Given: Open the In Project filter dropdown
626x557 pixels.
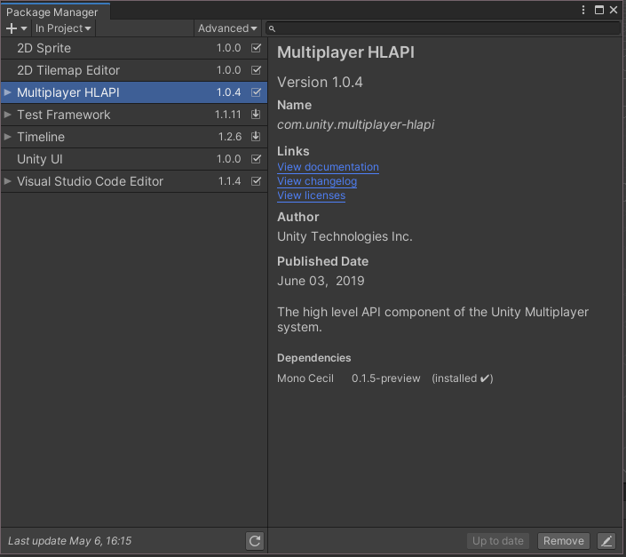Looking at the screenshot, I should coord(63,28).
